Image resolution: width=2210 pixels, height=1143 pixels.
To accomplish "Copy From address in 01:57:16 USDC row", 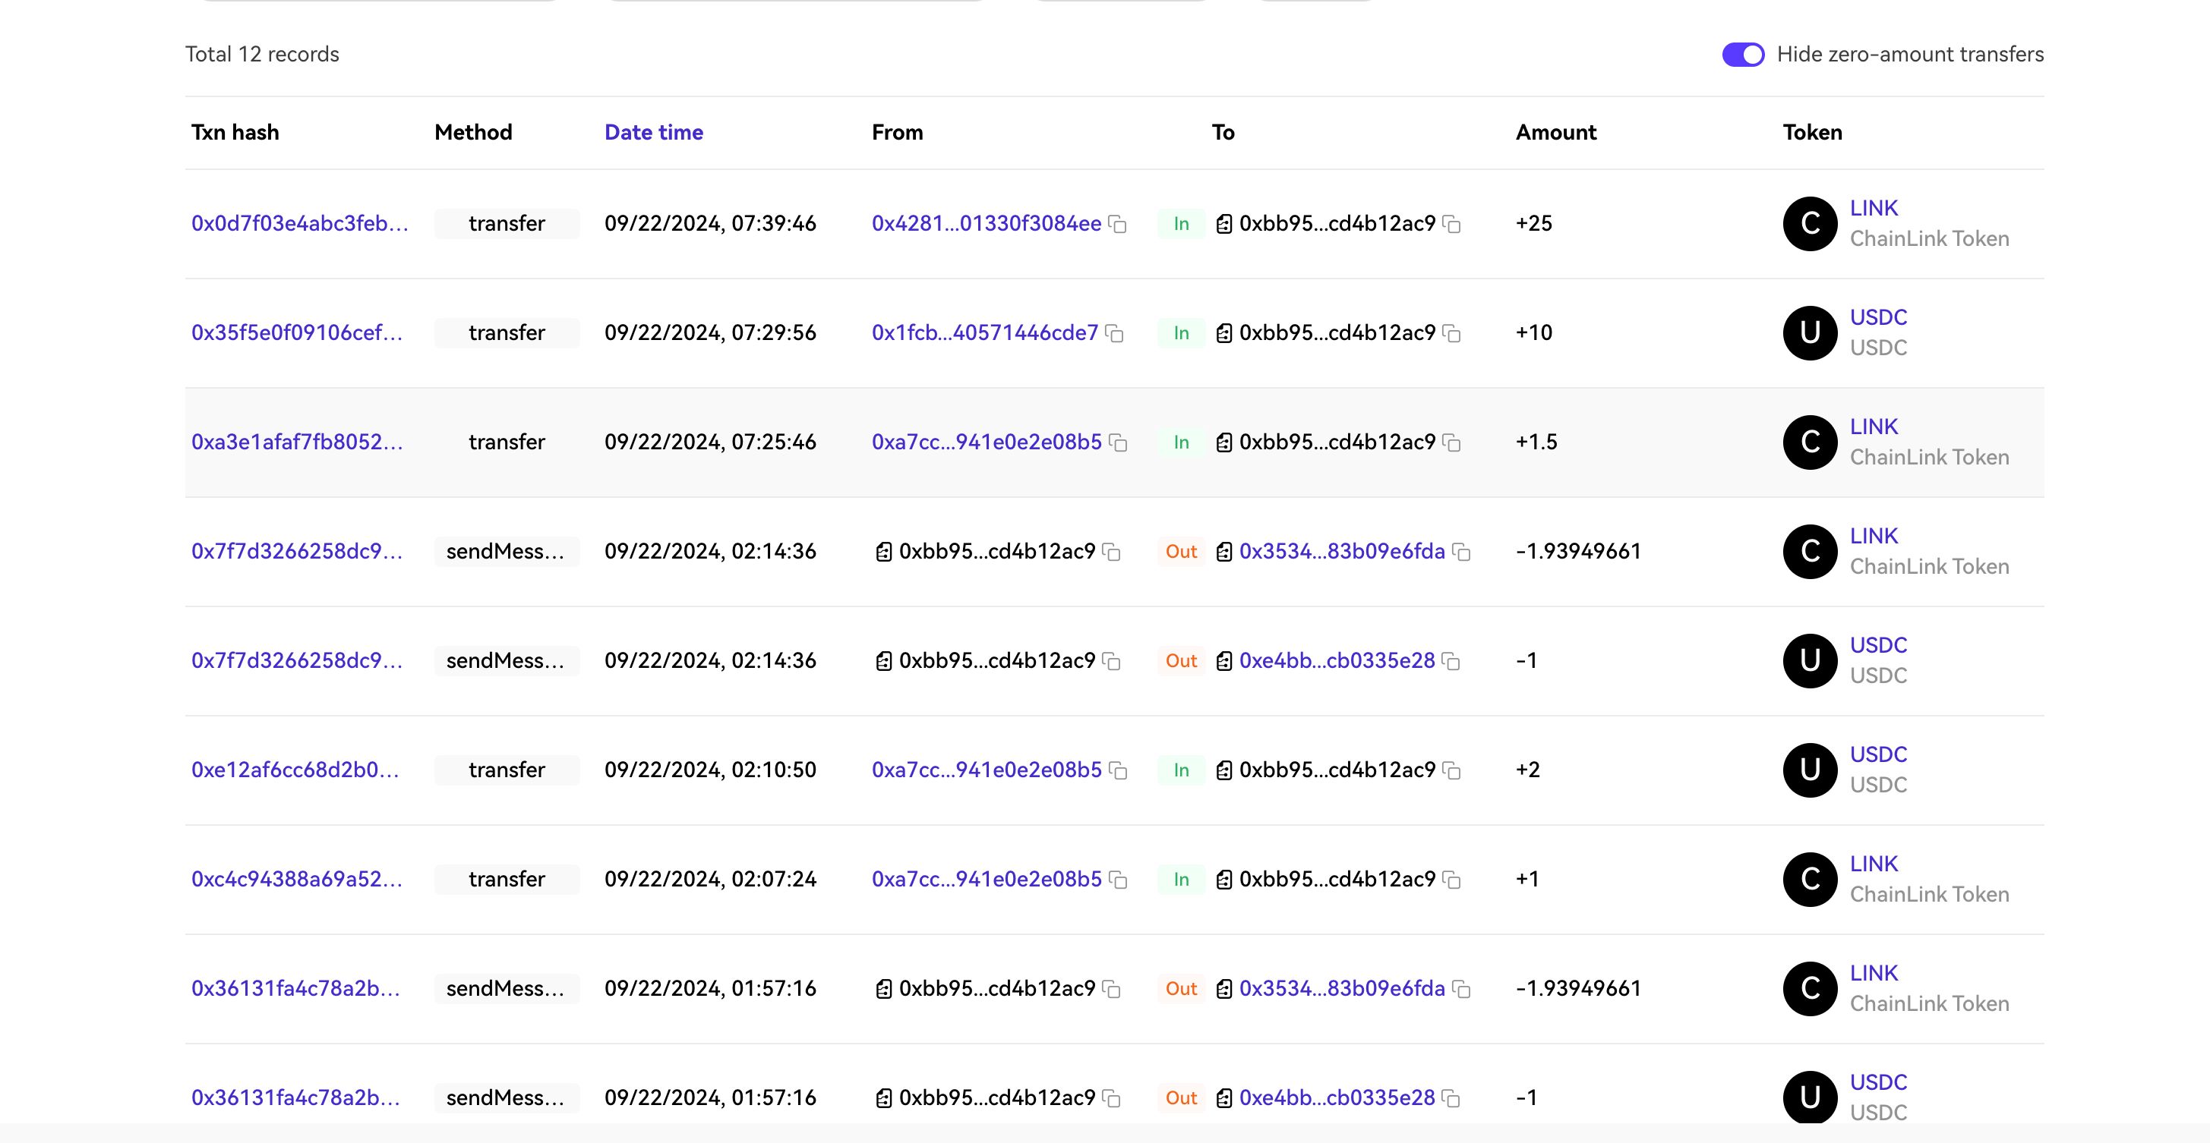I will [x=1112, y=1098].
